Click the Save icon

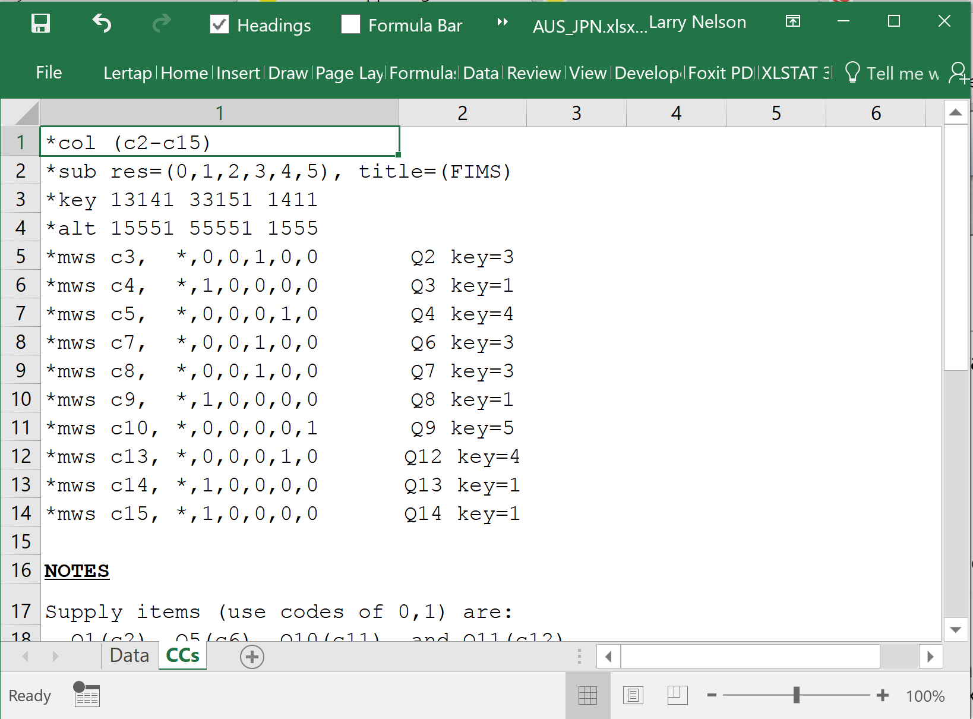point(40,24)
